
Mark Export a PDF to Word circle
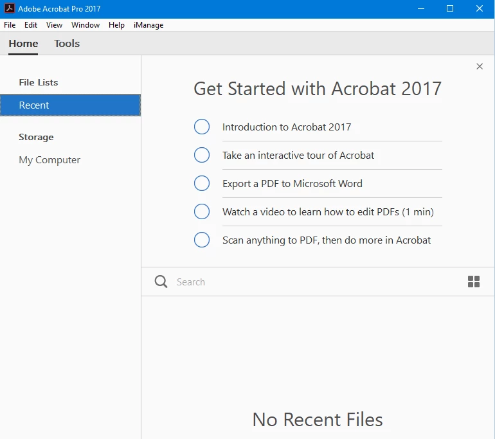202,183
